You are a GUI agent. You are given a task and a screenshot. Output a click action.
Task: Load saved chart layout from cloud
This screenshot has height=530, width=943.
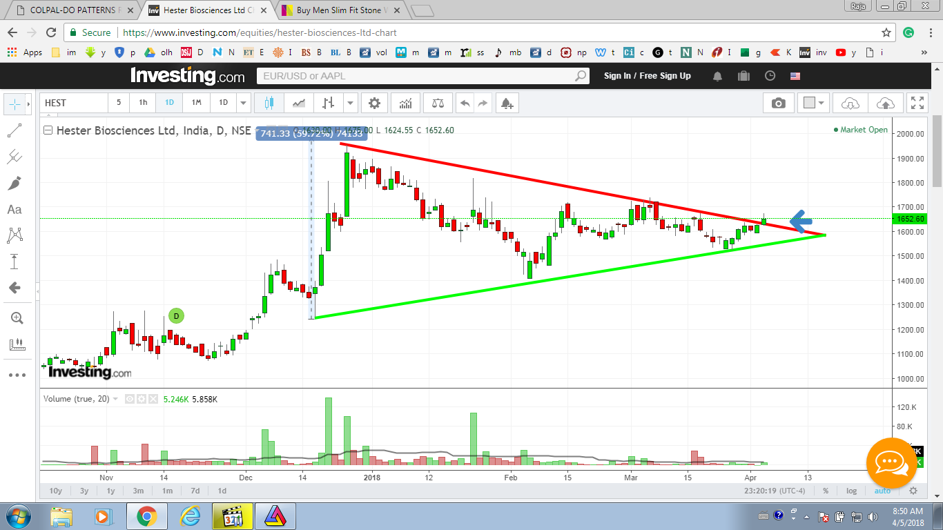850,103
